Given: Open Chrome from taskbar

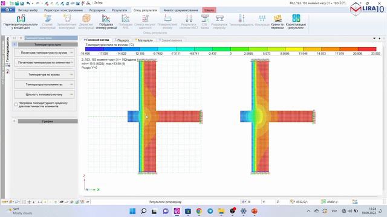Looking at the screenshot, I should (x=199, y=211).
